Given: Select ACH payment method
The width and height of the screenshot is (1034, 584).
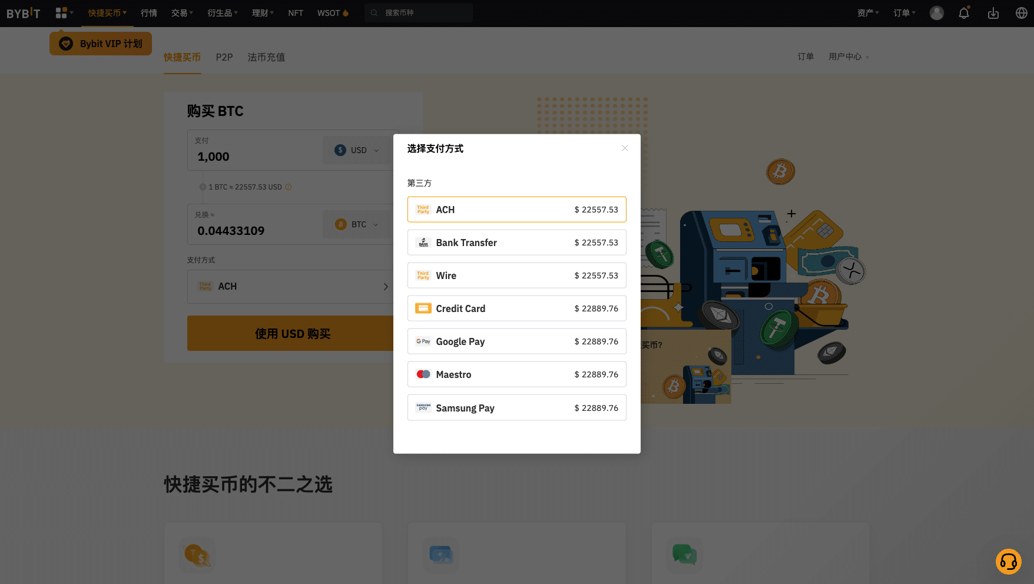Looking at the screenshot, I should point(516,210).
